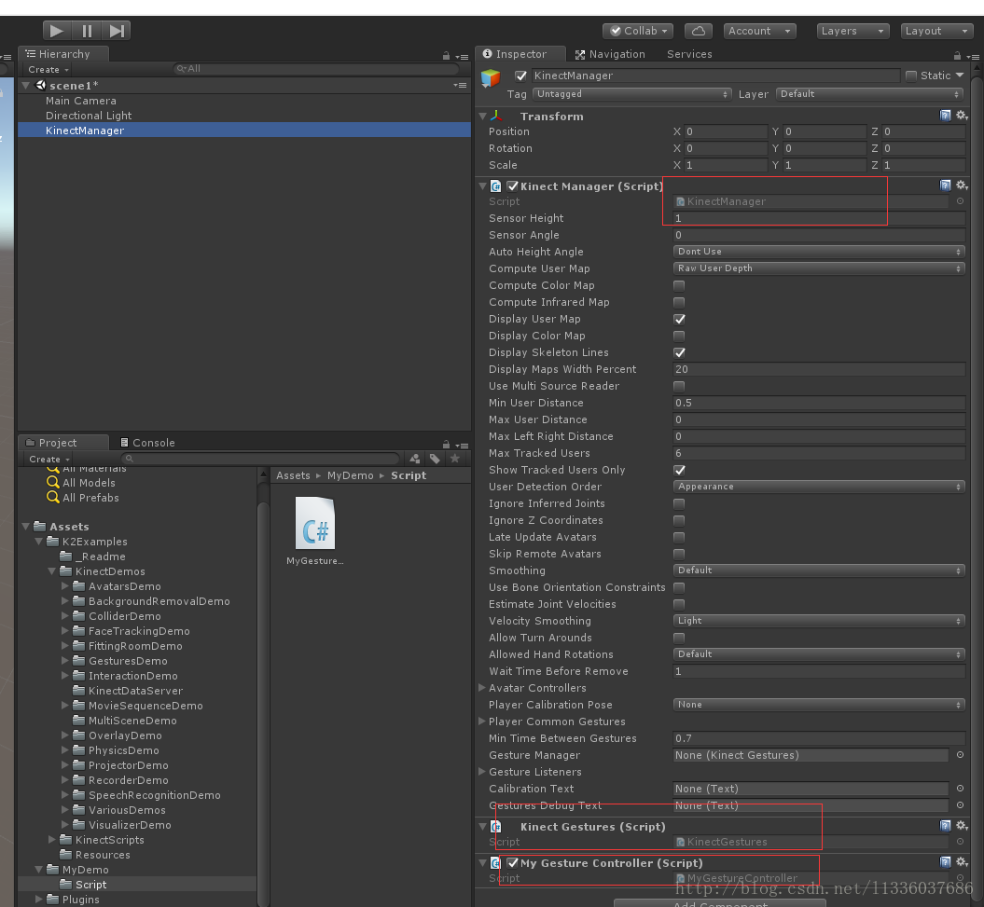Expand the Player Common Gestures list
The width and height of the screenshot is (984, 907).
point(482,721)
